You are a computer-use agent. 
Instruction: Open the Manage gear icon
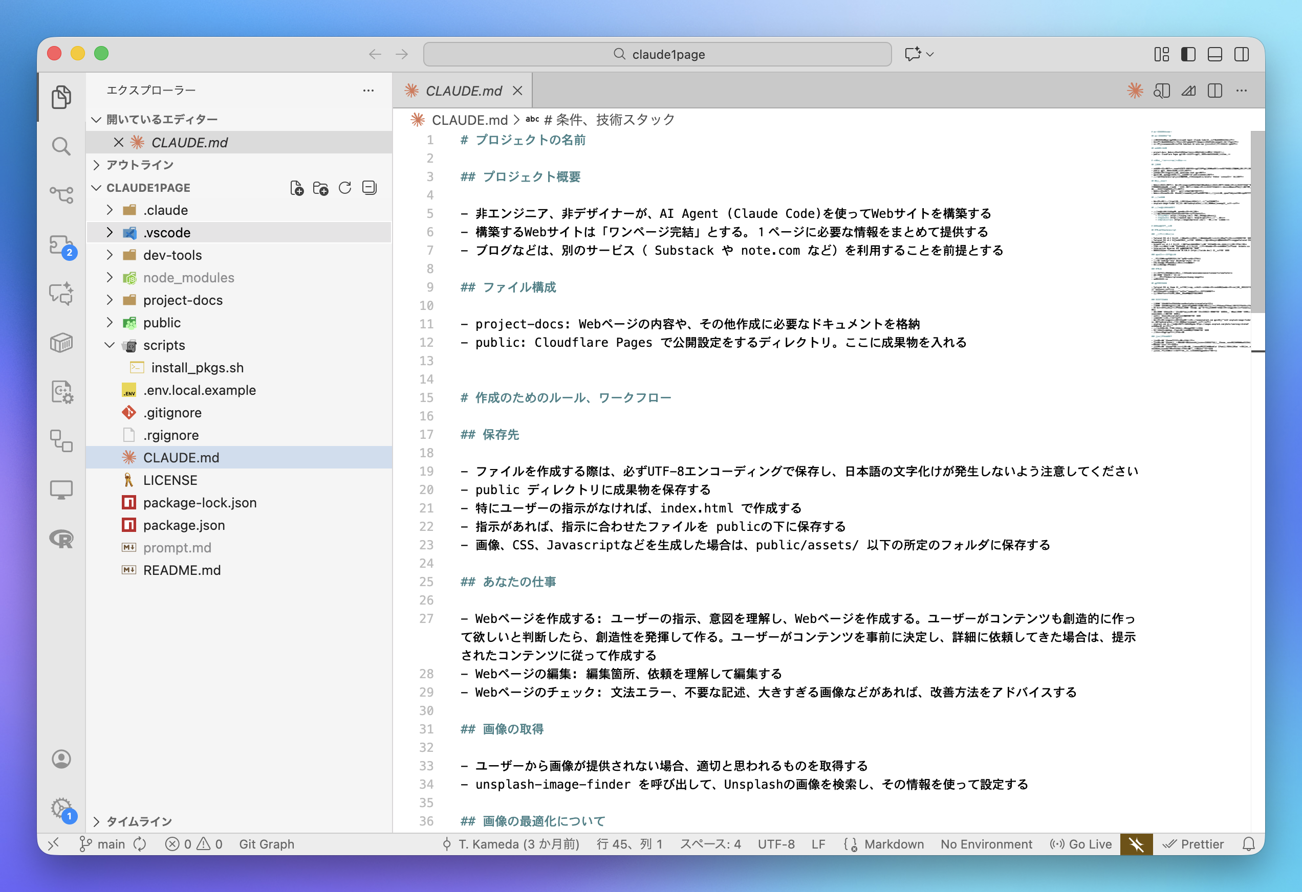point(61,808)
